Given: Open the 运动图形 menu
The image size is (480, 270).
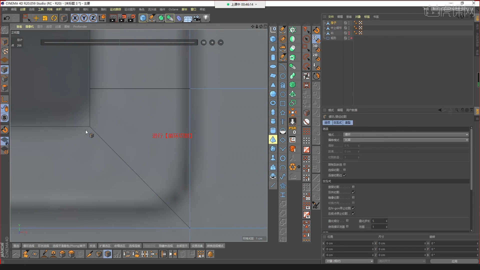Looking at the screenshot, I should click(130, 9).
